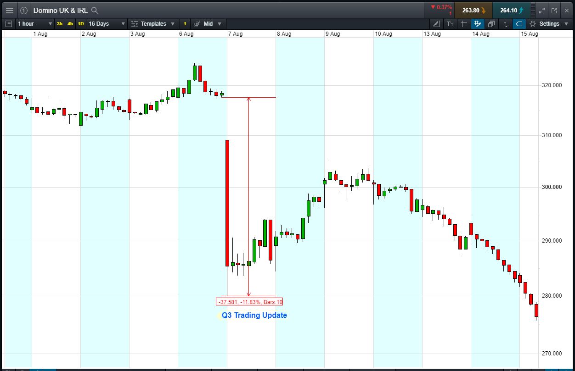Click the 10 Aug date axis label

[383, 34]
